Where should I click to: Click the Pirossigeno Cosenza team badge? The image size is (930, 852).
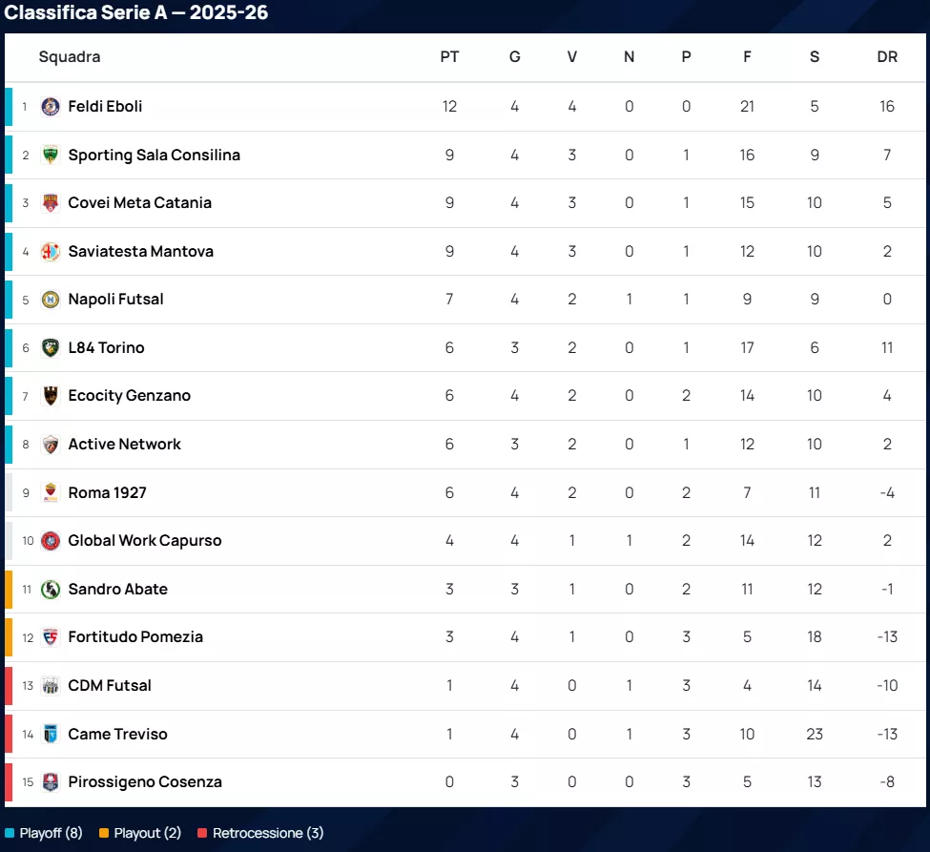[x=51, y=782]
